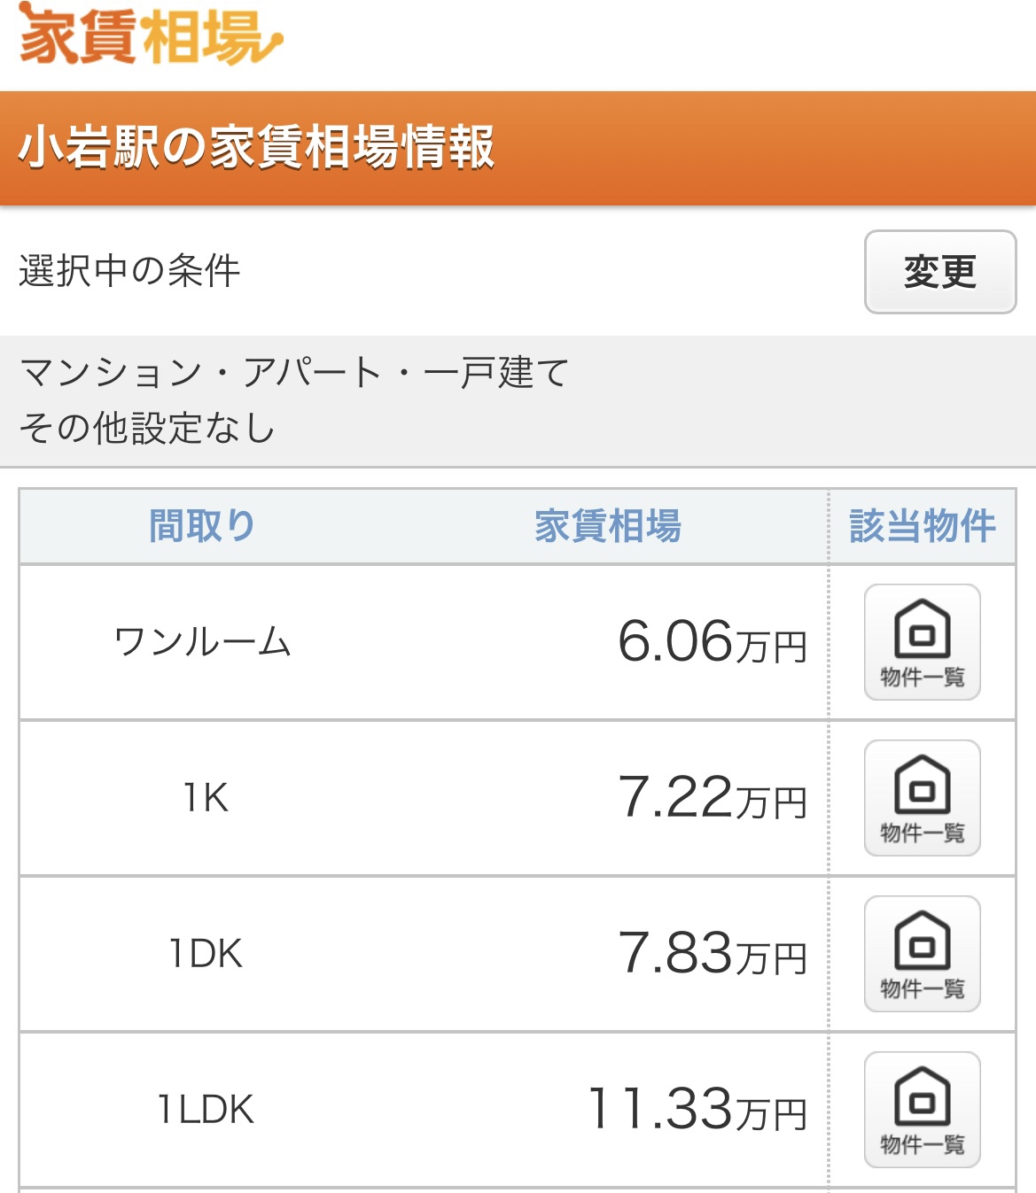The height and width of the screenshot is (1193, 1036).
Task: Select the 家賃相場 column header
Action: tap(608, 526)
